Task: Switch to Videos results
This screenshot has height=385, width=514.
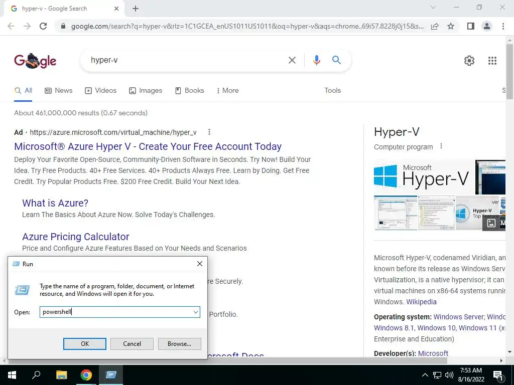Action: (x=100, y=91)
